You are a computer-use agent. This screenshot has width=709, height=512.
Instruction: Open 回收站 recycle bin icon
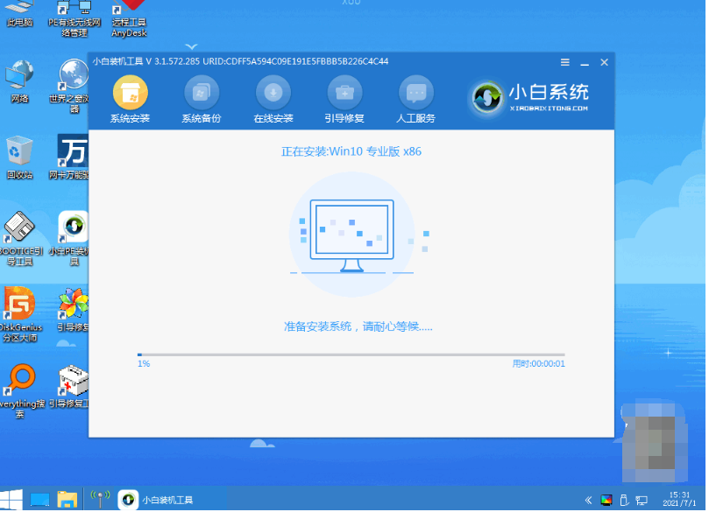tap(20, 158)
